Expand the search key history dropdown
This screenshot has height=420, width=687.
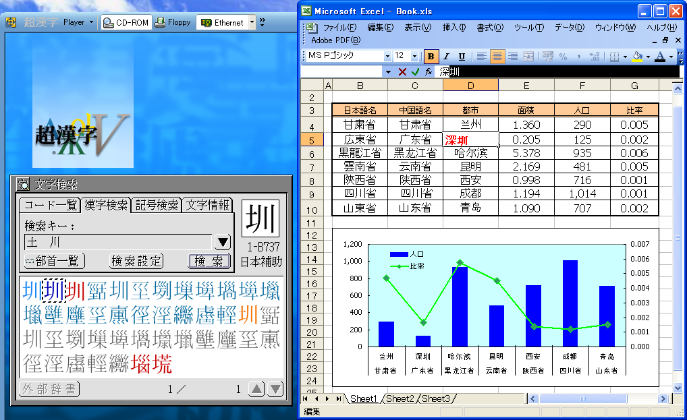[222, 242]
